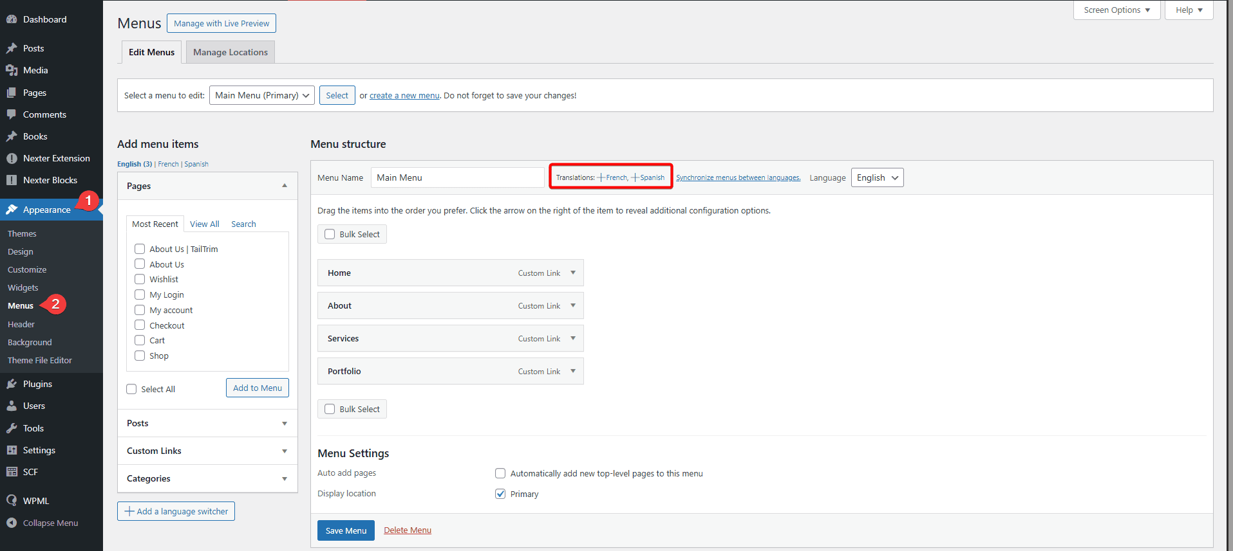Open Plugins via the plug icon

12,384
